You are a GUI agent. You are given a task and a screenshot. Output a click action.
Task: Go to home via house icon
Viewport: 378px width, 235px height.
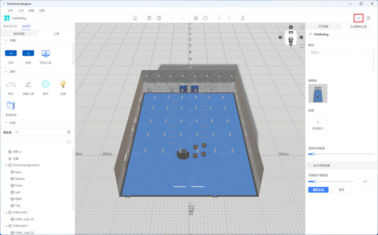pos(135,18)
